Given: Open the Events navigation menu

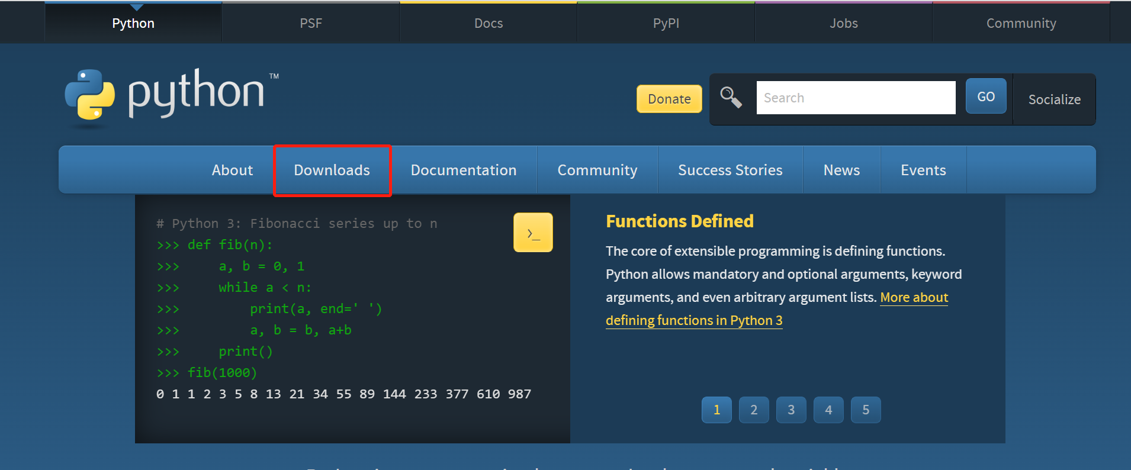Looking at the screenshot, I should 923,170.
